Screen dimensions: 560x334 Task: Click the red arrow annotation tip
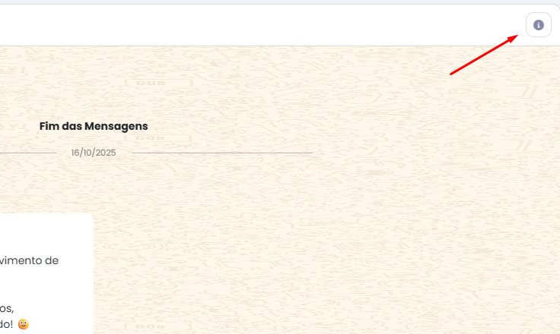tap(517, 36)
